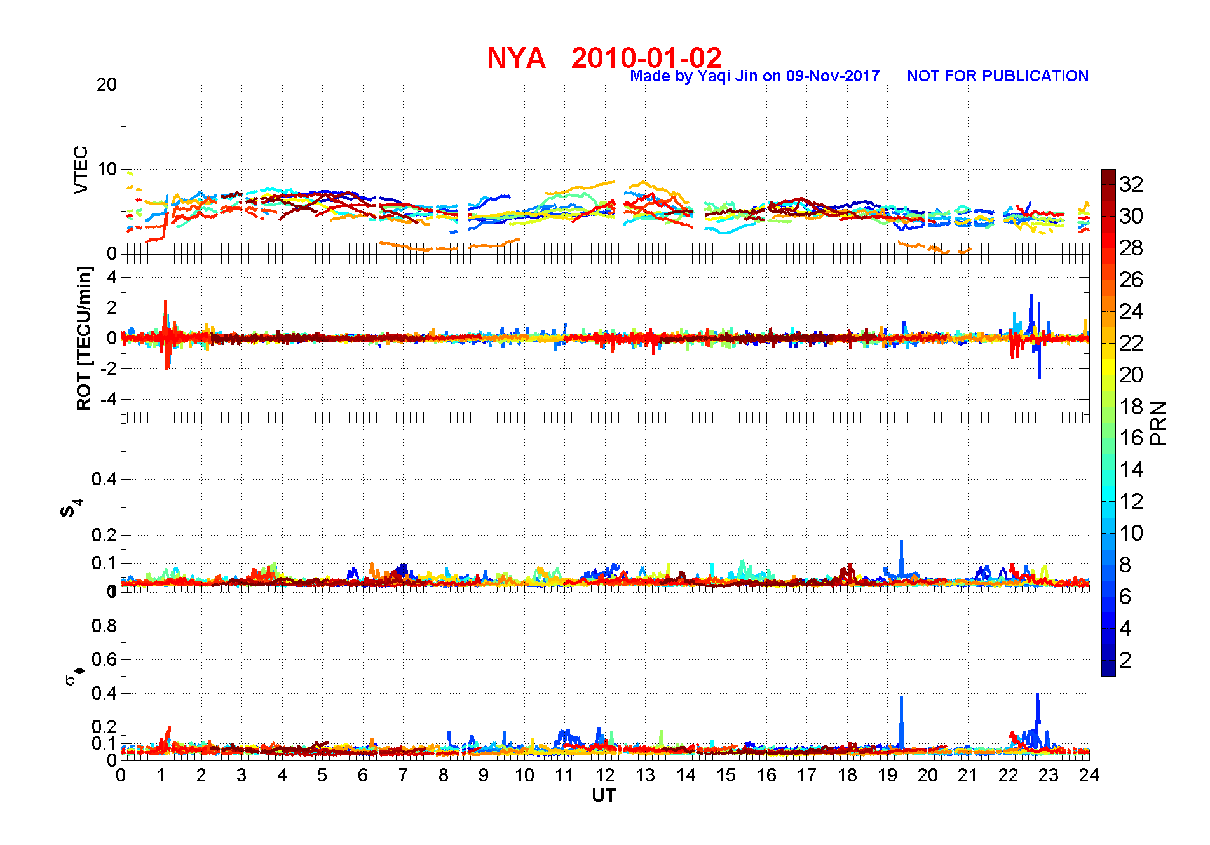The image size is (1210, 845).
Task: Click the ROT axis tick label "-2"
Action: [109, 368]
